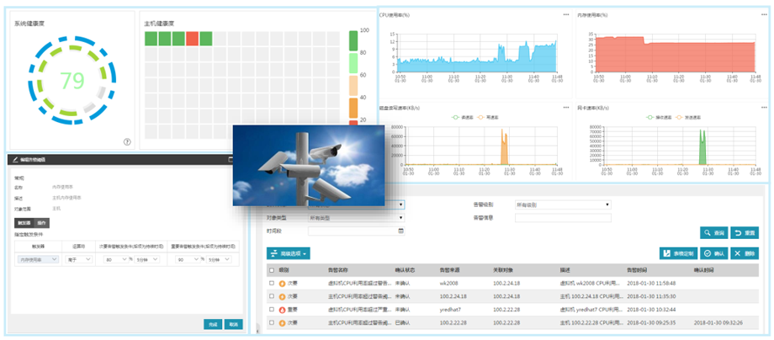Click the red host square in health grid
Image resolution: width=774 pixels, height=340 pixels.
click(192, 39)
